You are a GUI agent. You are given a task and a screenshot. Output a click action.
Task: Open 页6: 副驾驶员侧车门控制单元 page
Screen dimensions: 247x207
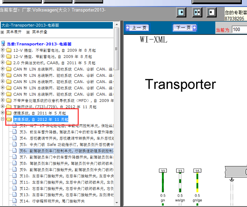coord(66,151)
